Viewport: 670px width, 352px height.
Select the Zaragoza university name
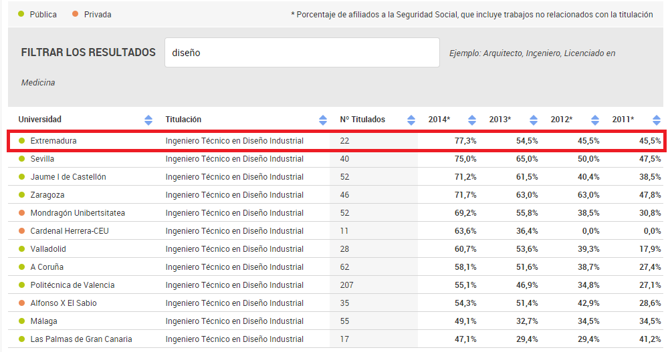(x=47, y=195)
